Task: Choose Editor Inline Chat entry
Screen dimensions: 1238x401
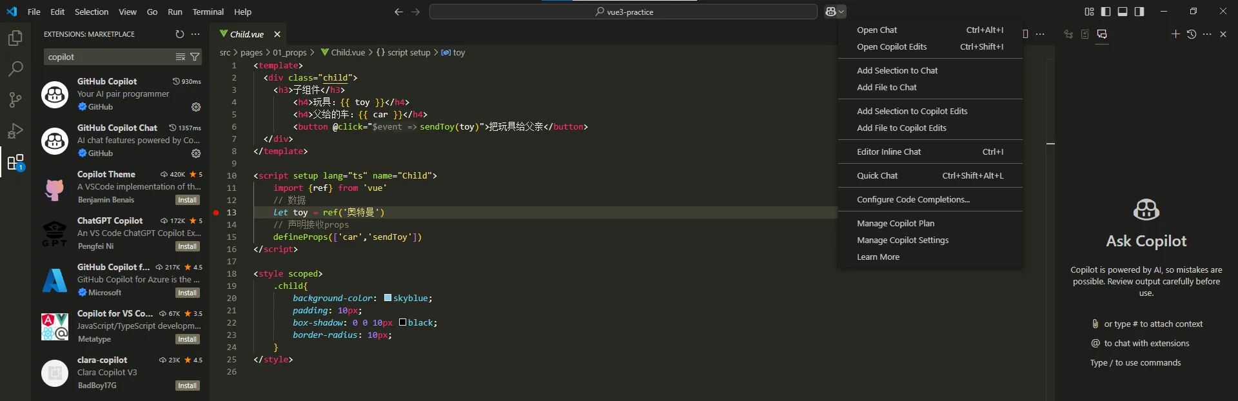Action: coord(930,152)
